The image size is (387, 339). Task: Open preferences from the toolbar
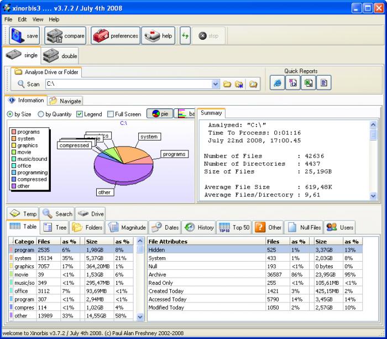pos(115,36)
